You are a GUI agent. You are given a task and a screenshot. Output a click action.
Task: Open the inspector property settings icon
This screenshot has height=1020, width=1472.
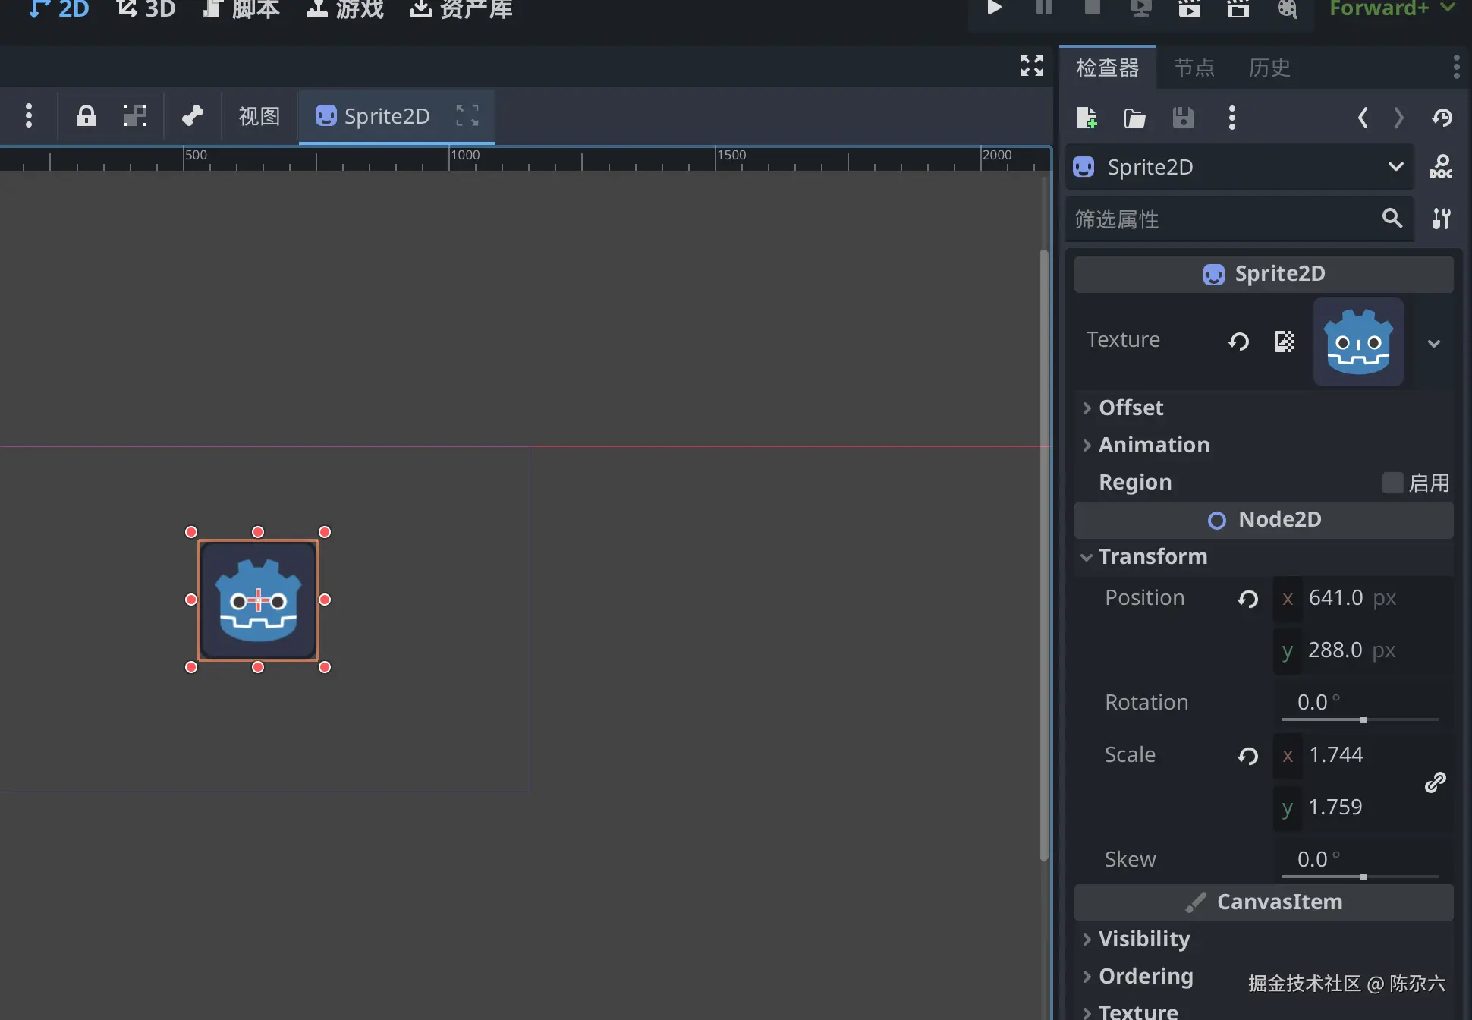click(x=1441, y=219)
